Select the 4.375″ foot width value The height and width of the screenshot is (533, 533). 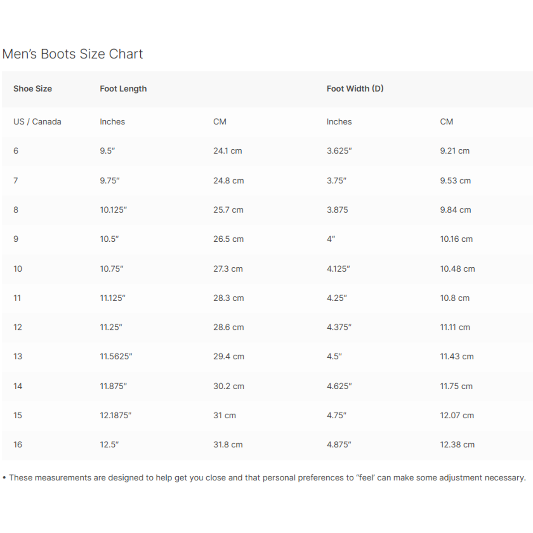coord(339,327)
